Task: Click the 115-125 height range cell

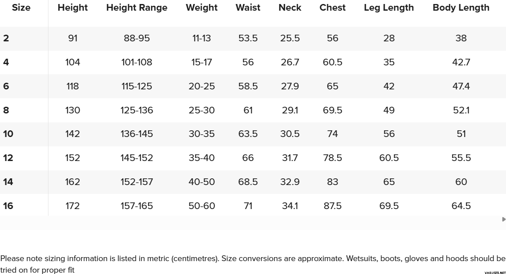Action: click(137, 86)
